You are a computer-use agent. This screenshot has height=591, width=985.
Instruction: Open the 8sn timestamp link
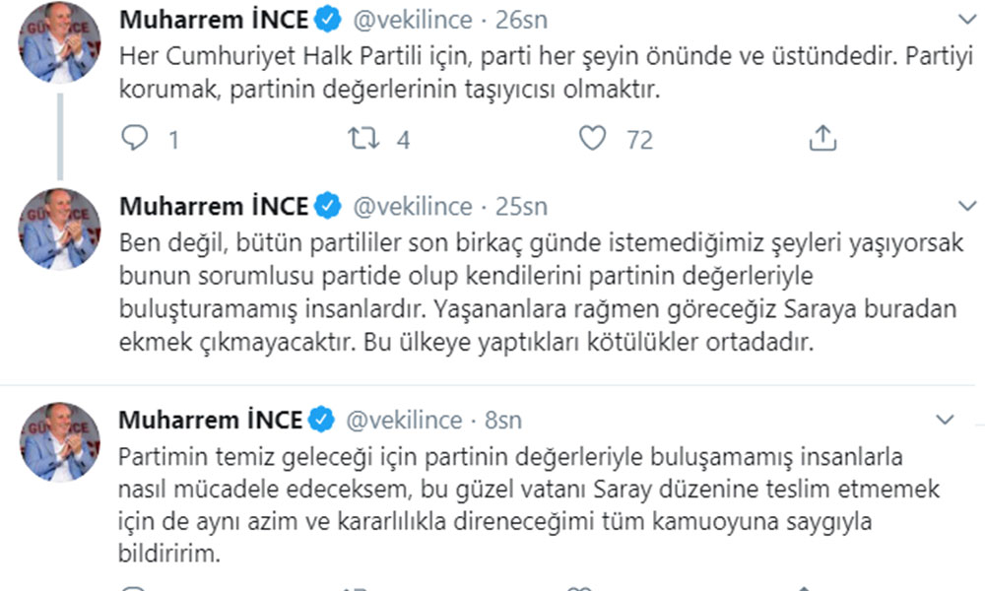(502, 421)
